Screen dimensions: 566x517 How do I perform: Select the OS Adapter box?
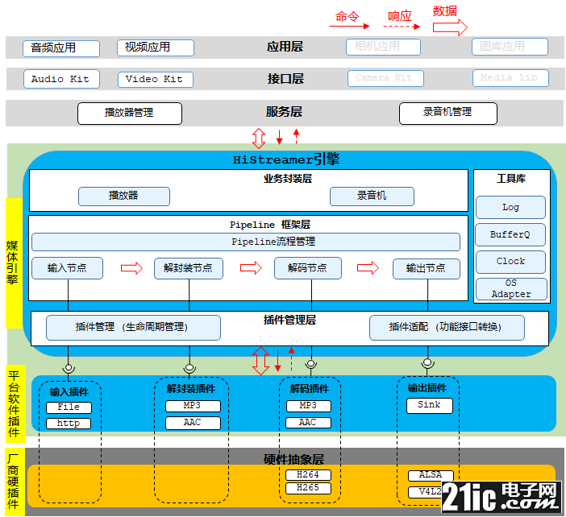[511, 289]
